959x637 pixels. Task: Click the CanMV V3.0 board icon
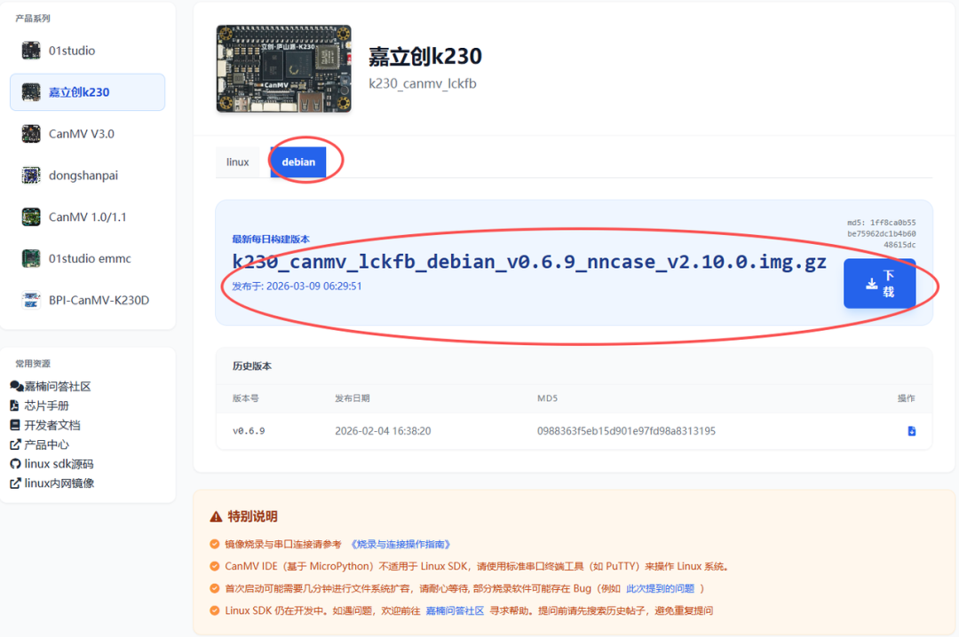coord(31,133)
